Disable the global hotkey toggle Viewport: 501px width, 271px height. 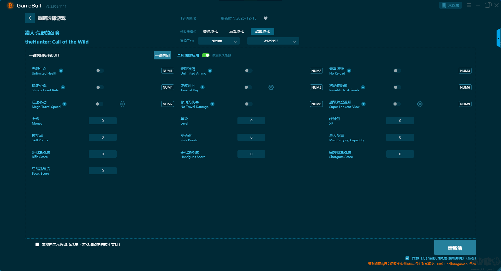pyautogui.click(x=206, y=55)
